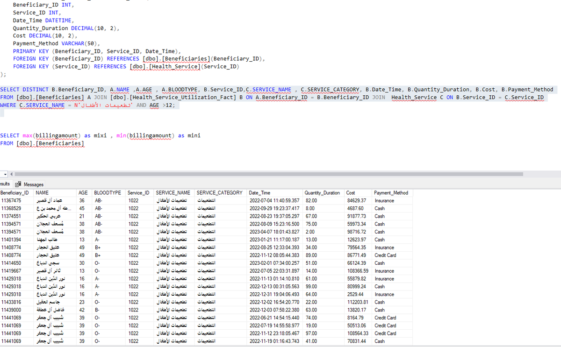Click Beneficiary_ID cell 11368529
Image resolution: width=561 pixels, height=347 pixels.
pyautogui.click(x=17, y=208)
